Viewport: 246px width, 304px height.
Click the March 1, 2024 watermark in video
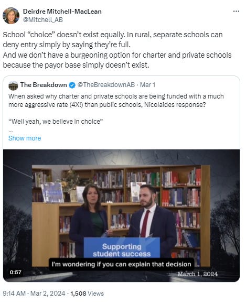tap(198, 274)
